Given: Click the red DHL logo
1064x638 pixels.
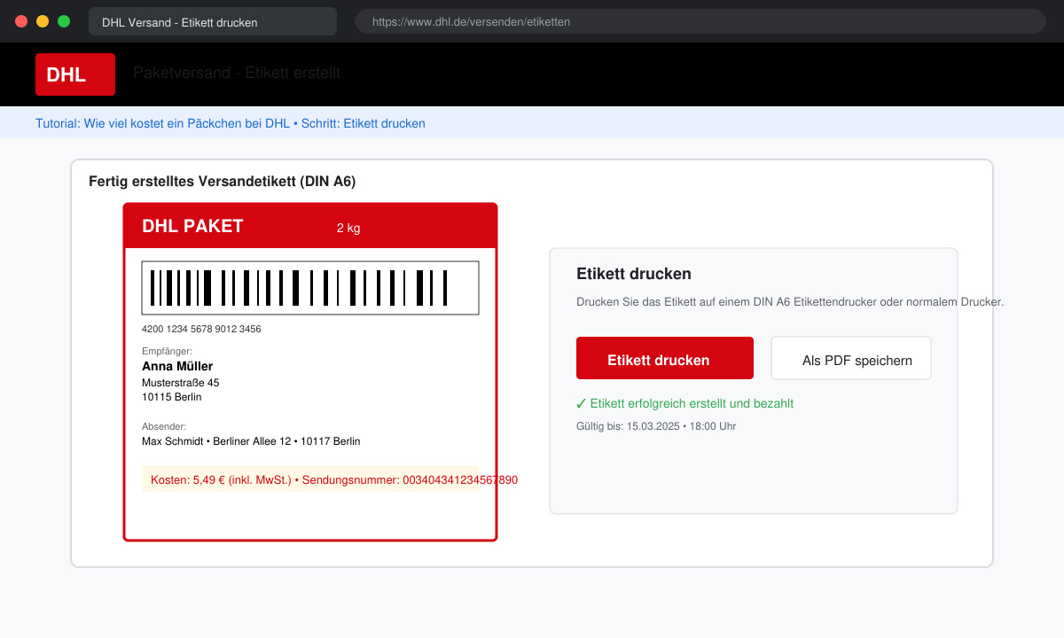Looking at the screenshot, I should click(75, 74).
